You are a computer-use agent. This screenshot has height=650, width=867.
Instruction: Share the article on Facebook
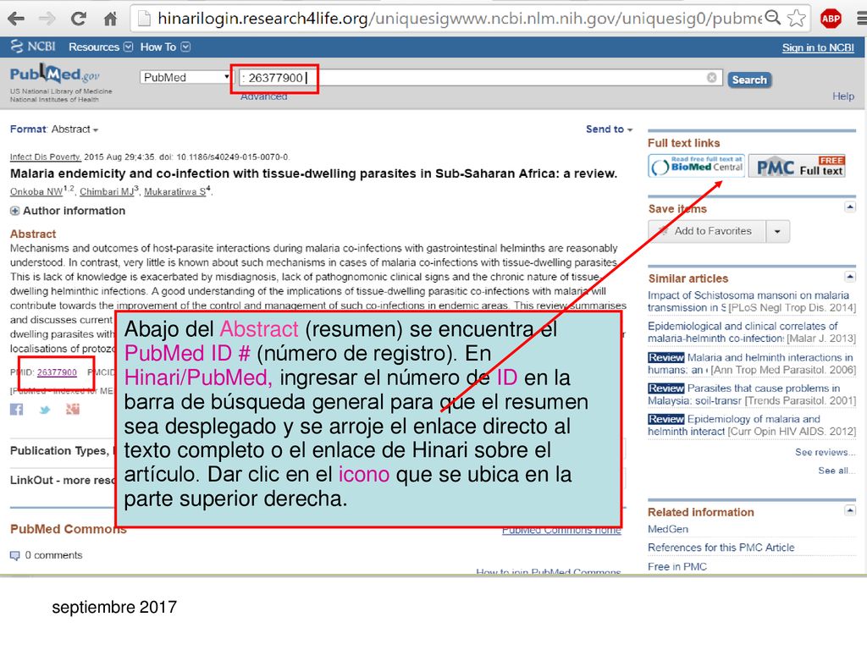(17, 409)
